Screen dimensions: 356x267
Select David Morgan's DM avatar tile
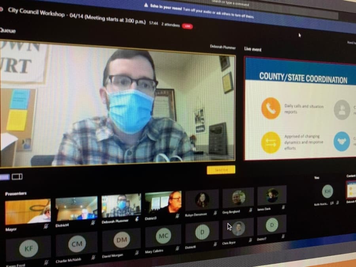pyautogui.click(x=121, y=240)
